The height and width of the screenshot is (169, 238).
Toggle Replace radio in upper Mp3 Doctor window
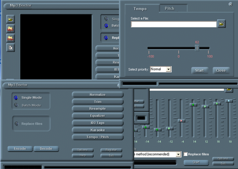[106, 38]
